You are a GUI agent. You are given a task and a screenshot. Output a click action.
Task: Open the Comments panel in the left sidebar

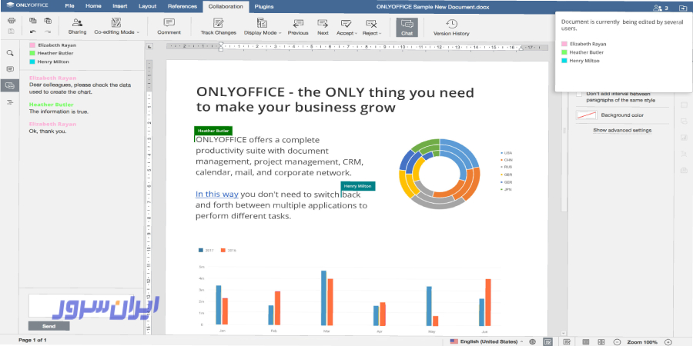[10, 69]
